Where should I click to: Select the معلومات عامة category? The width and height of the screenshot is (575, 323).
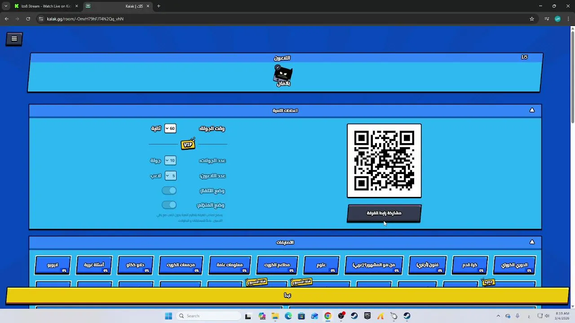click(x=230, y=265)
